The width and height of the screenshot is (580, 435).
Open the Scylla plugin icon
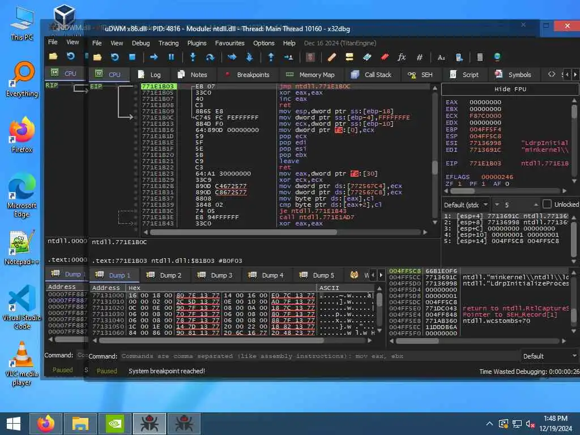coord(310,57)
